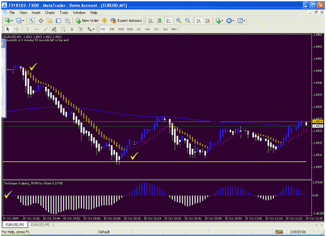This screenshot has height=236, width=326.
Task: Toggle the Auto Scroll chart icon
Action: pos(199,20)
